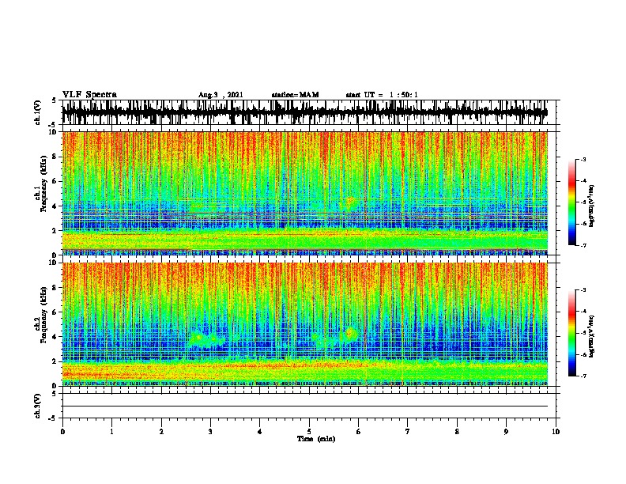Click the ch.1 frequency tick label "6"
This screenshot has width=626, height=484.
tap(55, 182)
